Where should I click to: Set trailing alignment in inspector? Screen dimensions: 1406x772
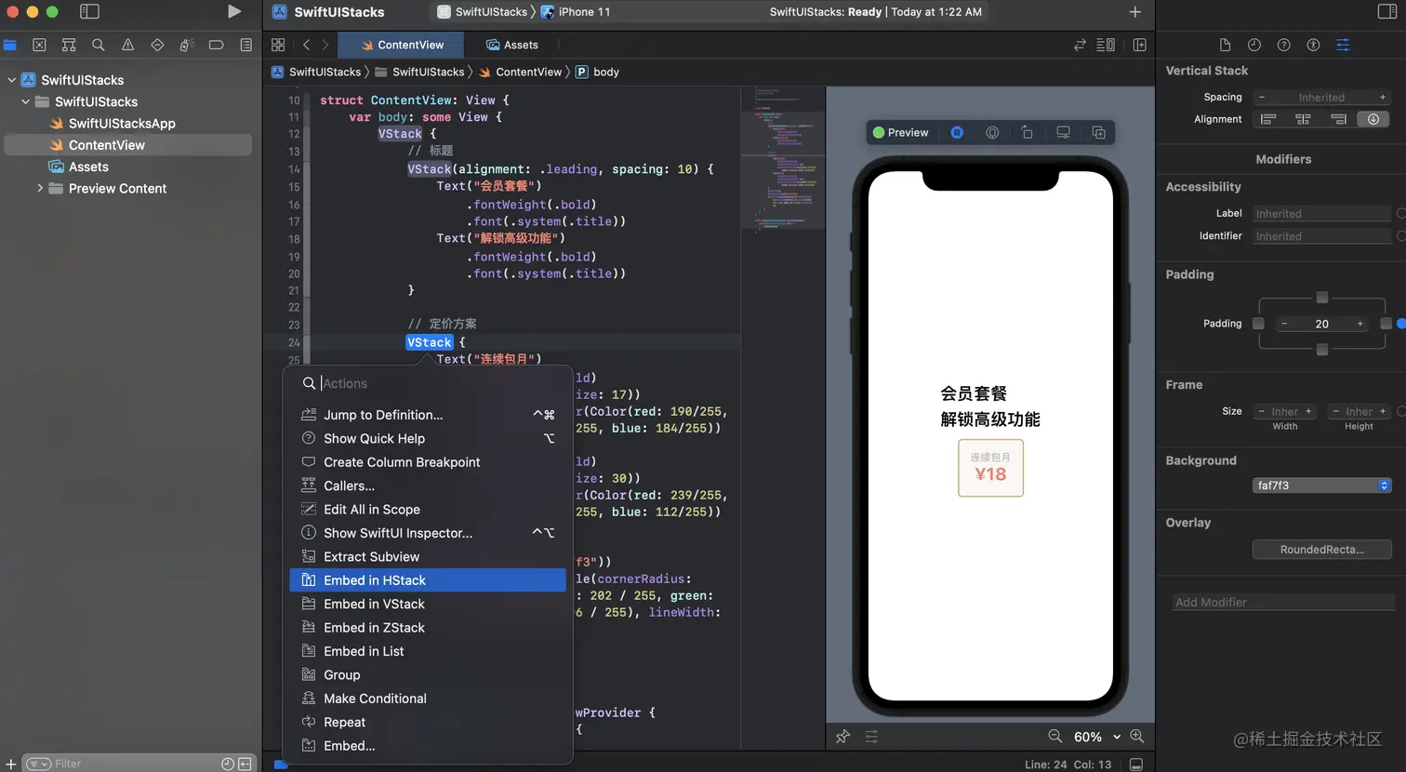[x=1338, y=119]
